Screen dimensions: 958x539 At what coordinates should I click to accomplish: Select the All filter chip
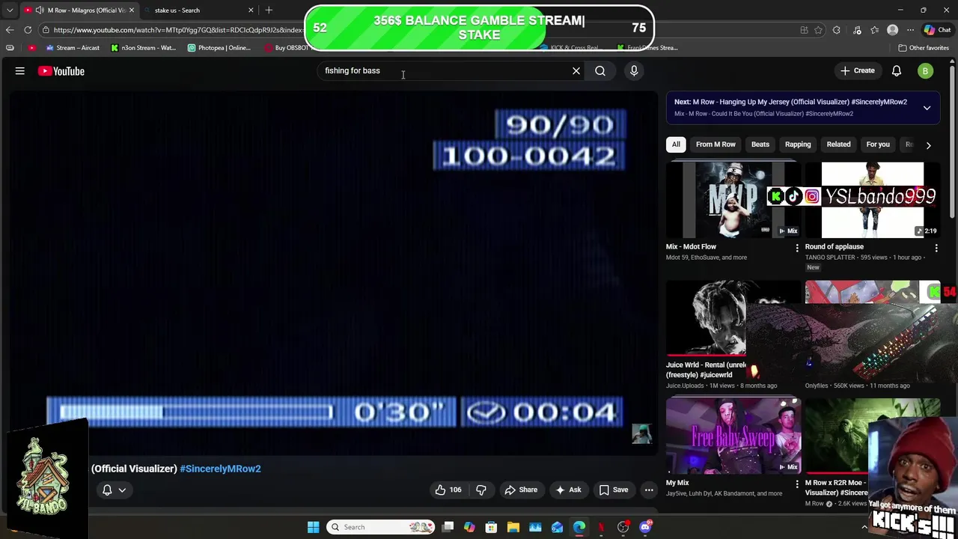tap(676, 144)
